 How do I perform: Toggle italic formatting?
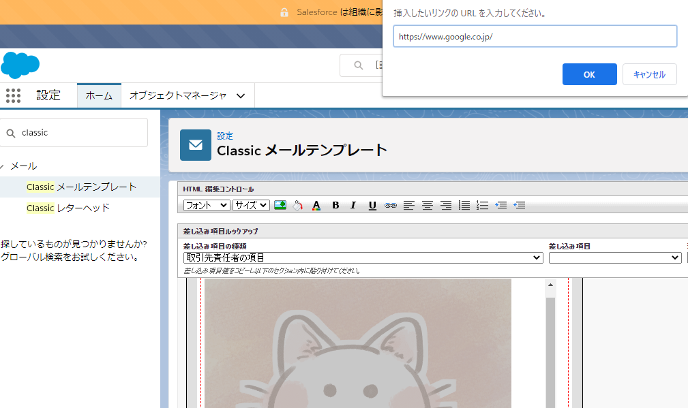pyautogui.click(x=353, y=205)
